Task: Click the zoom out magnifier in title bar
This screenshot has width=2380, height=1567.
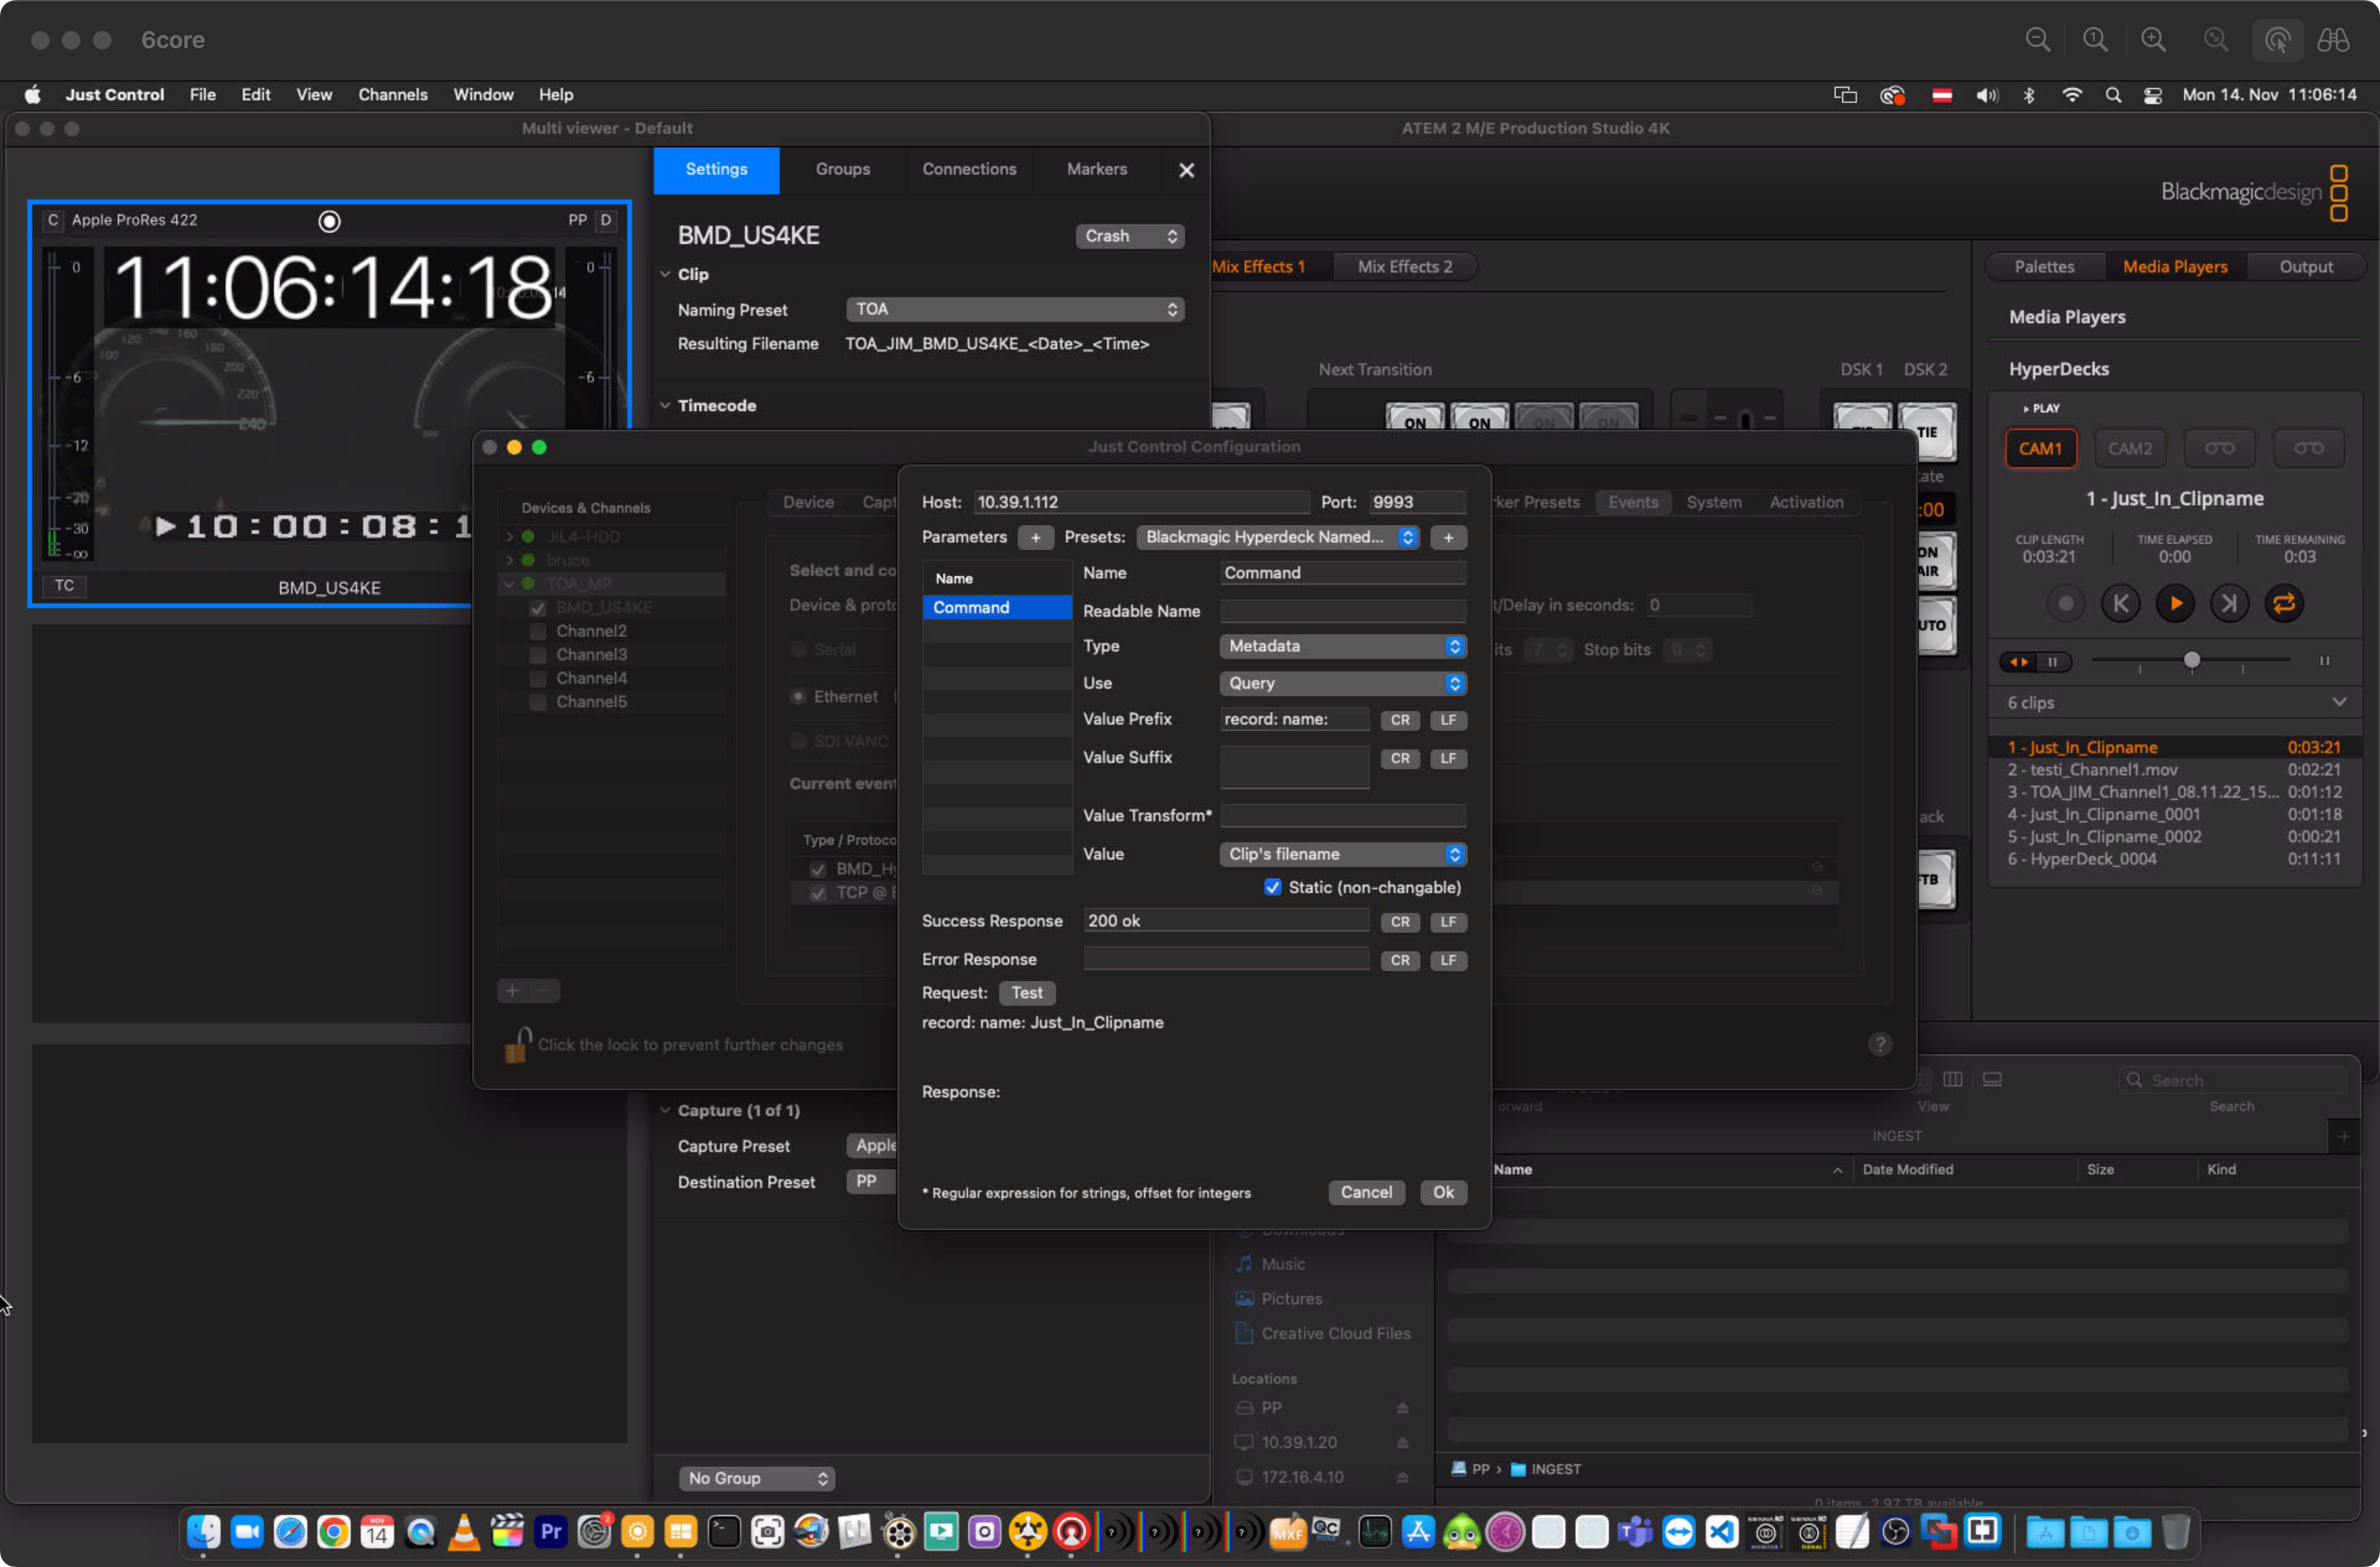Action: point(2037,40)
